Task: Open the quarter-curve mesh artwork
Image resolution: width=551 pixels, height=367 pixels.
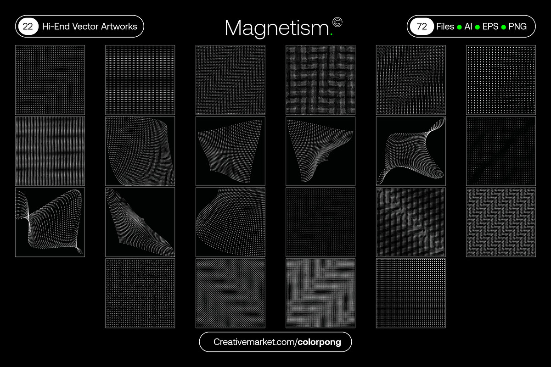Action: (230, 222)
